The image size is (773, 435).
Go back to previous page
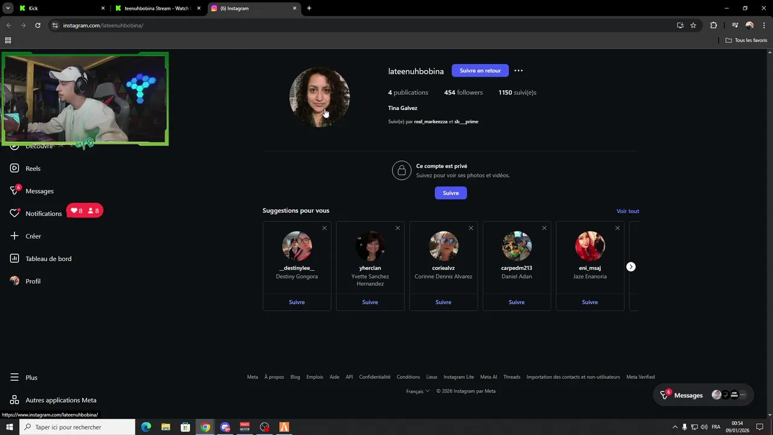click(x=8, y=25)
